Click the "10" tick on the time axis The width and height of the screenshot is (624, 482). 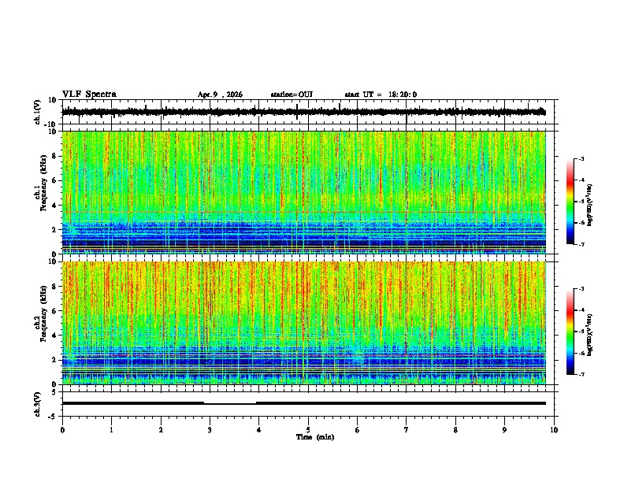[554, 430]
